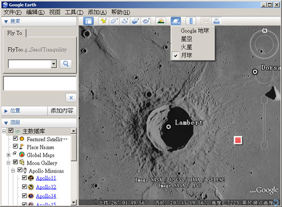This screenshot has height=207, width=282.
Task: Click the Apollo14 mission patch icon
Action: point(31,196)
